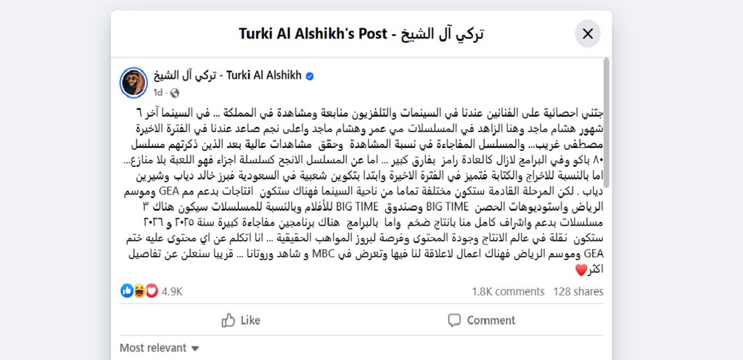743x360 pixels.
Task: Click the red heart emoji ending the post
Action: 580,269
